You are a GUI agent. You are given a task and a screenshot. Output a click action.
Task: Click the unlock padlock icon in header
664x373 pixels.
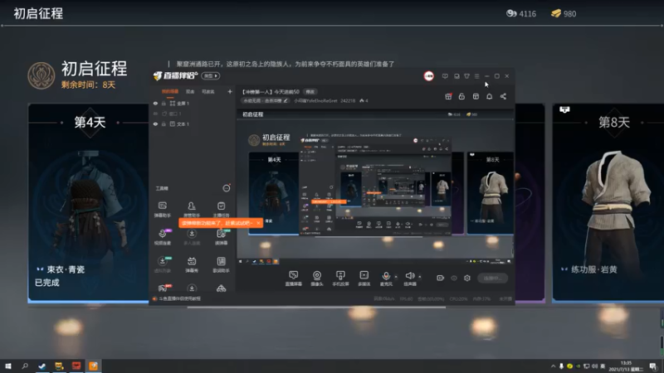(461, 96)
